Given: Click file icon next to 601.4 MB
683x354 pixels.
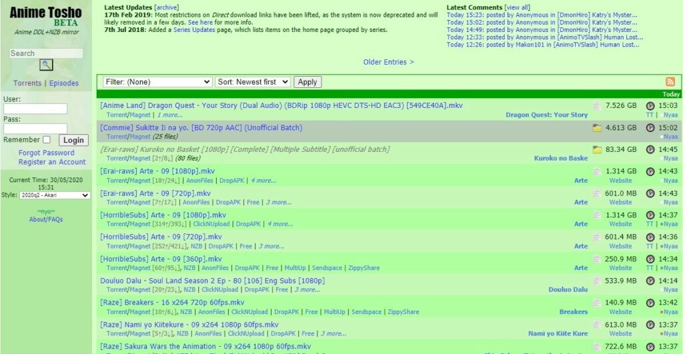Looking at the screenshot, I should pos(597,237).
